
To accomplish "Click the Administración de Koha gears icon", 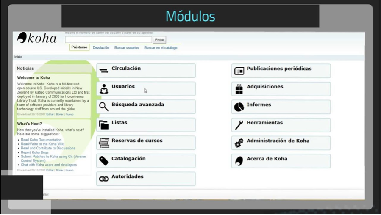I will tap(239, 143).
